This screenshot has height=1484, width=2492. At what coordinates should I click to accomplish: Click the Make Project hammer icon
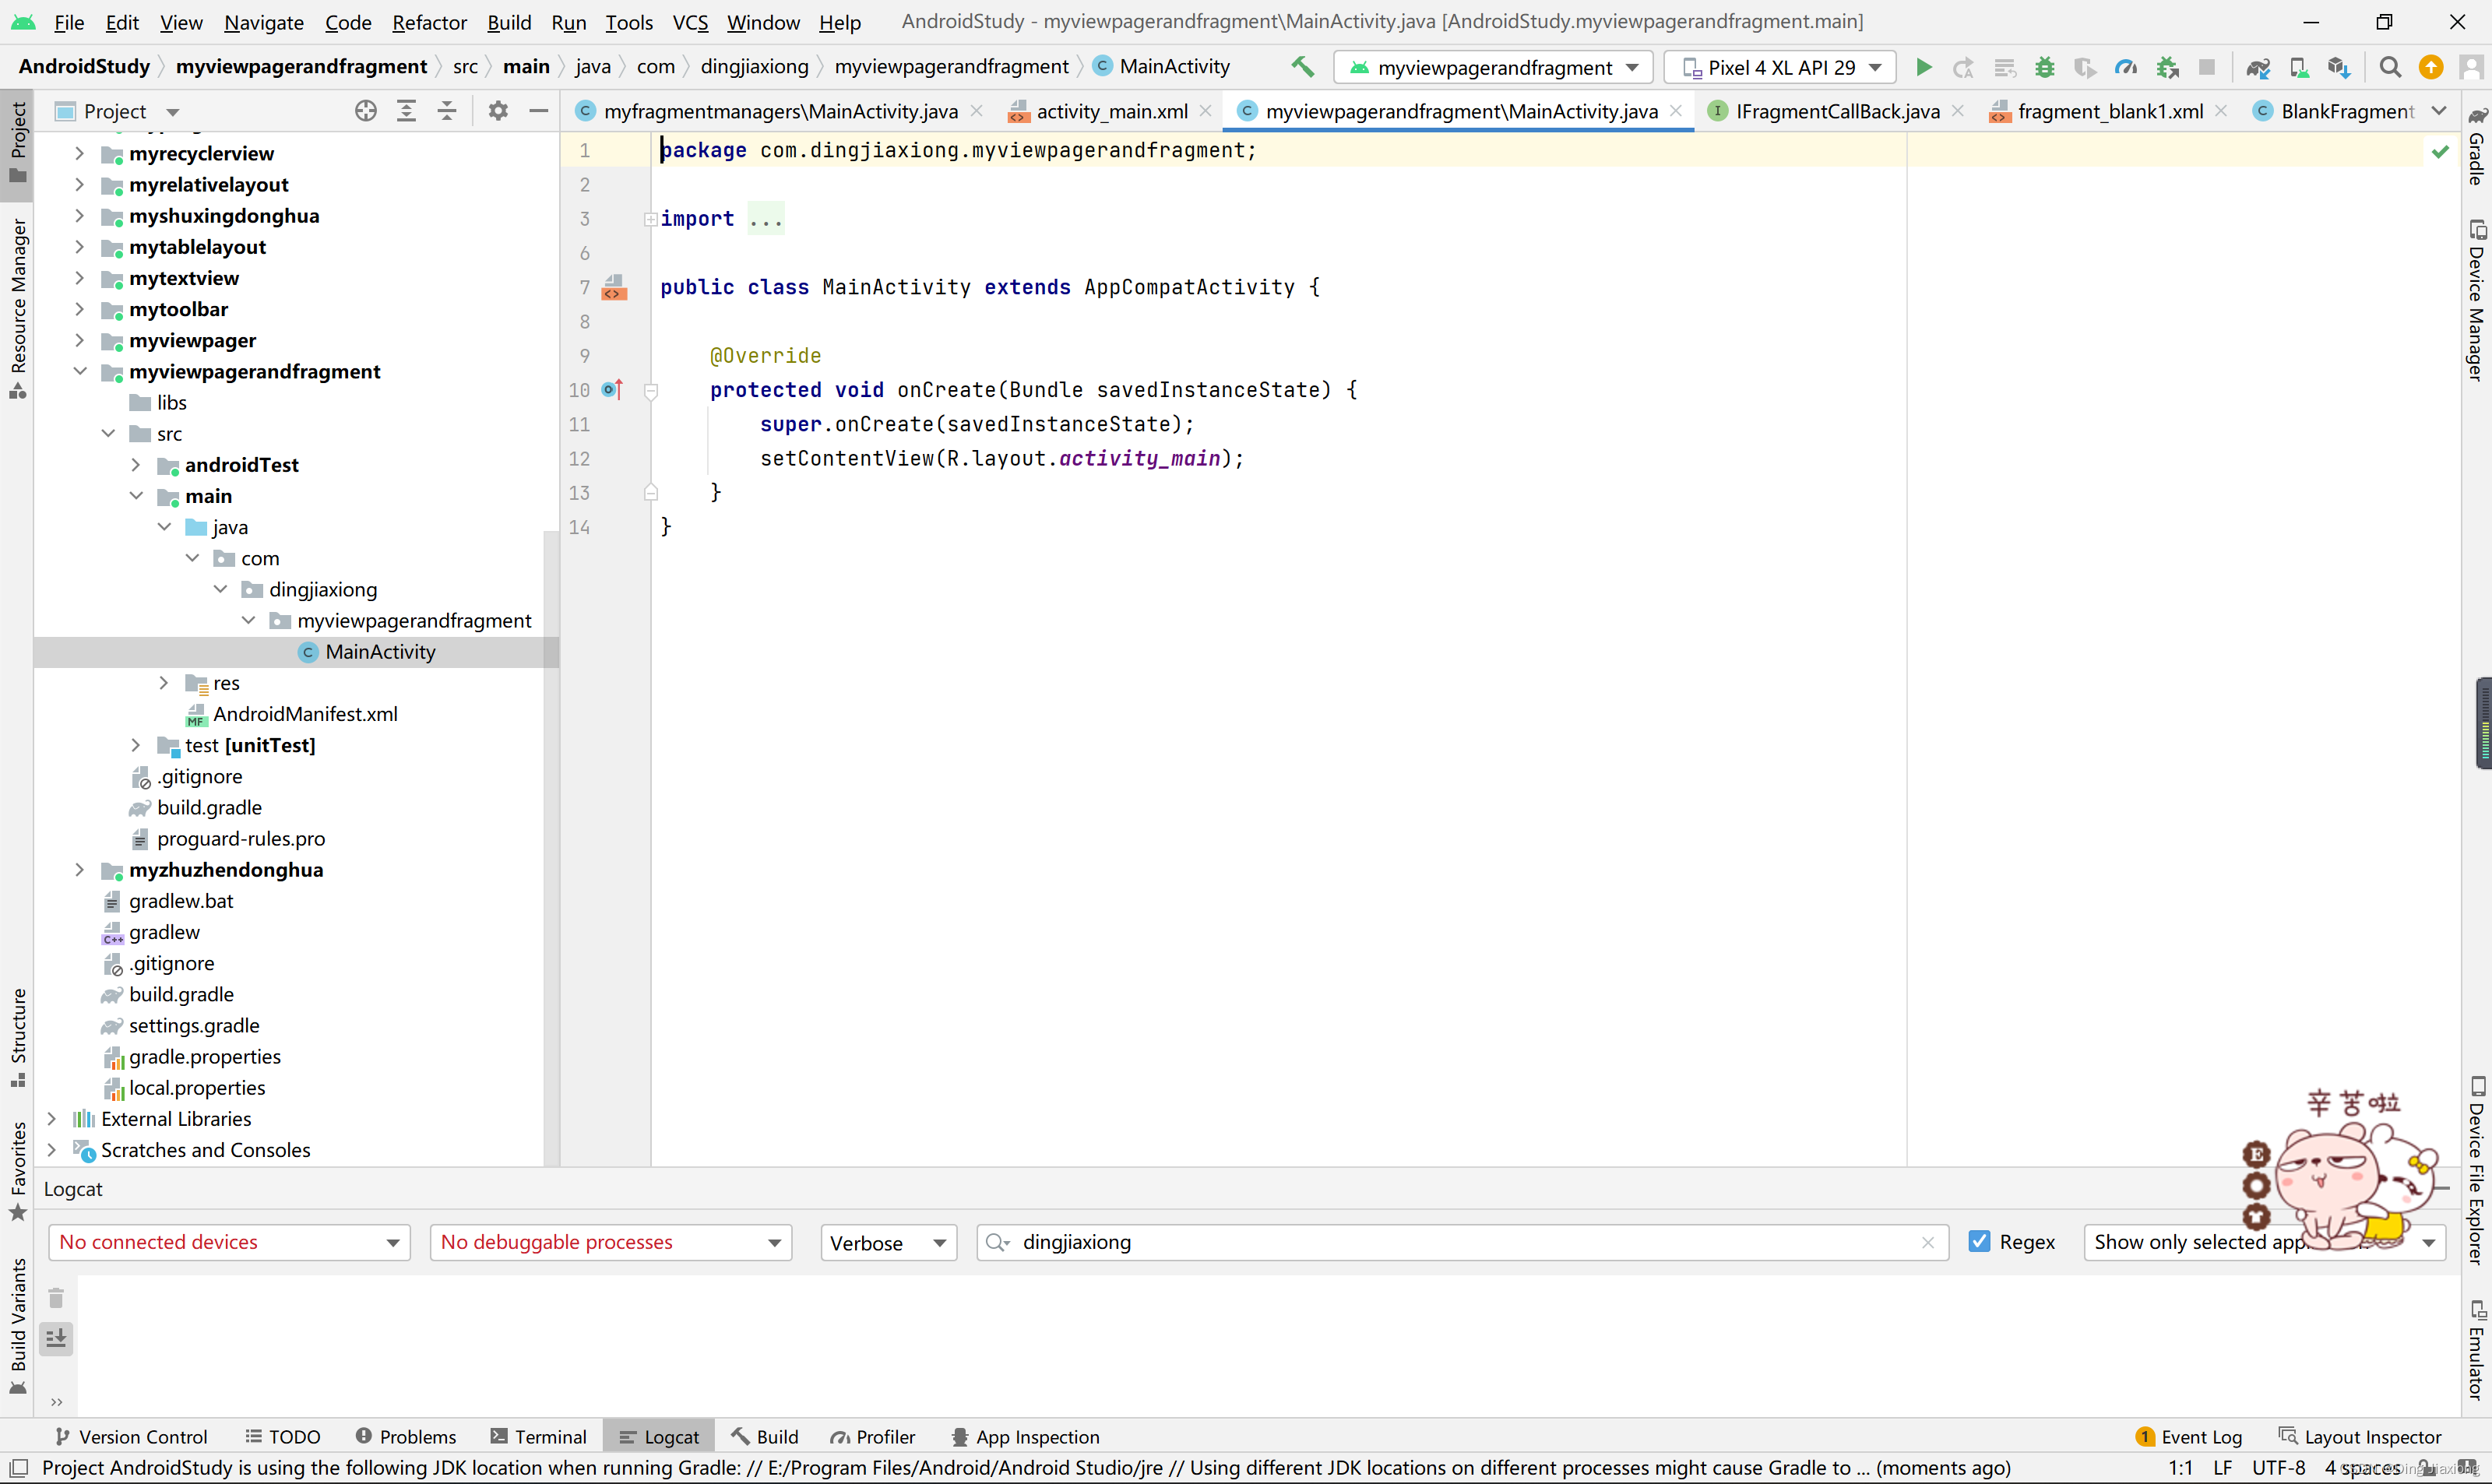[1302, 67]
